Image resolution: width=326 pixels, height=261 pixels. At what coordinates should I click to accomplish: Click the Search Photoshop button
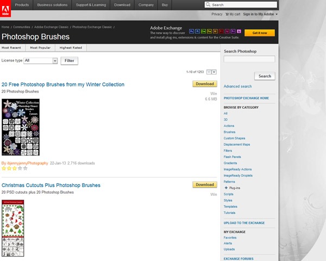[265, 76]
